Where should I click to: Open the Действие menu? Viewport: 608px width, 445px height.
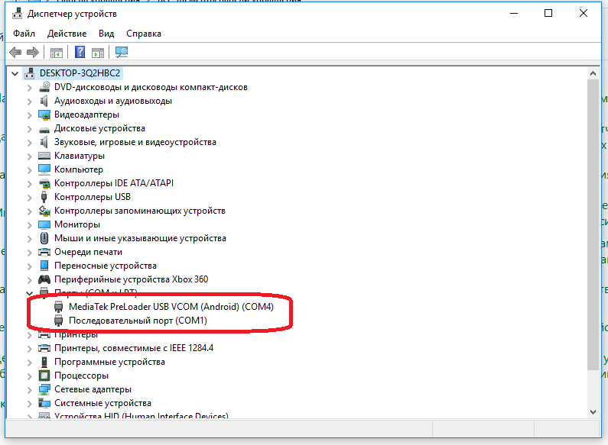tap(67, 34)
